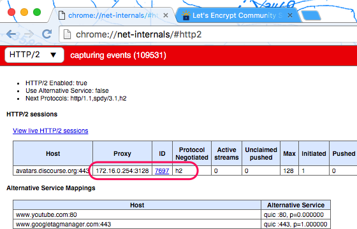This screenshot has height=229, width=357.
Task: Reload the net-internals page
Action: [47, 34]
